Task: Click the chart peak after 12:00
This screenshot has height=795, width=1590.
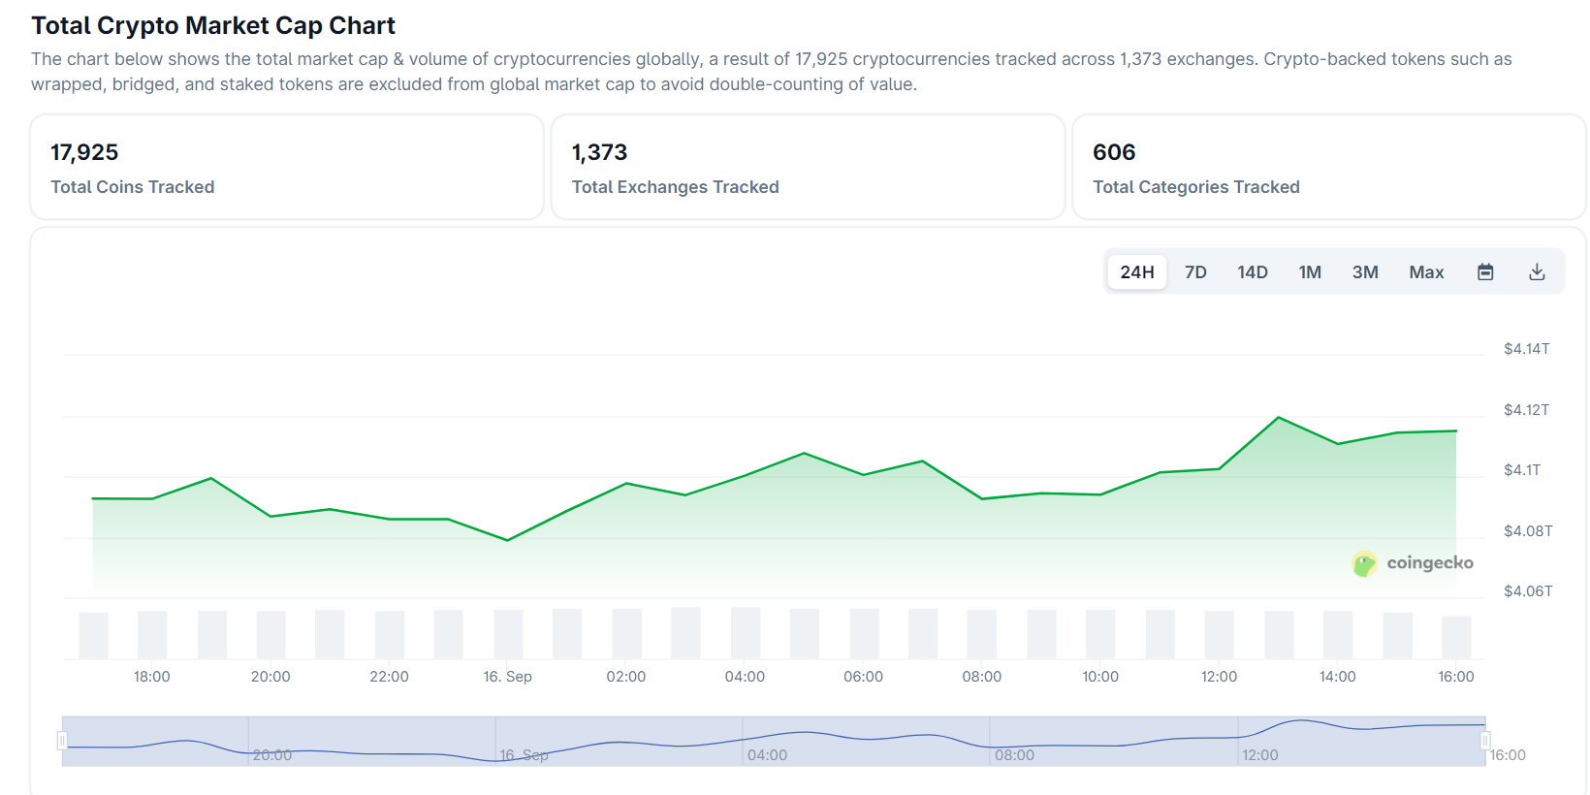Action: (x=1279, y=418)
